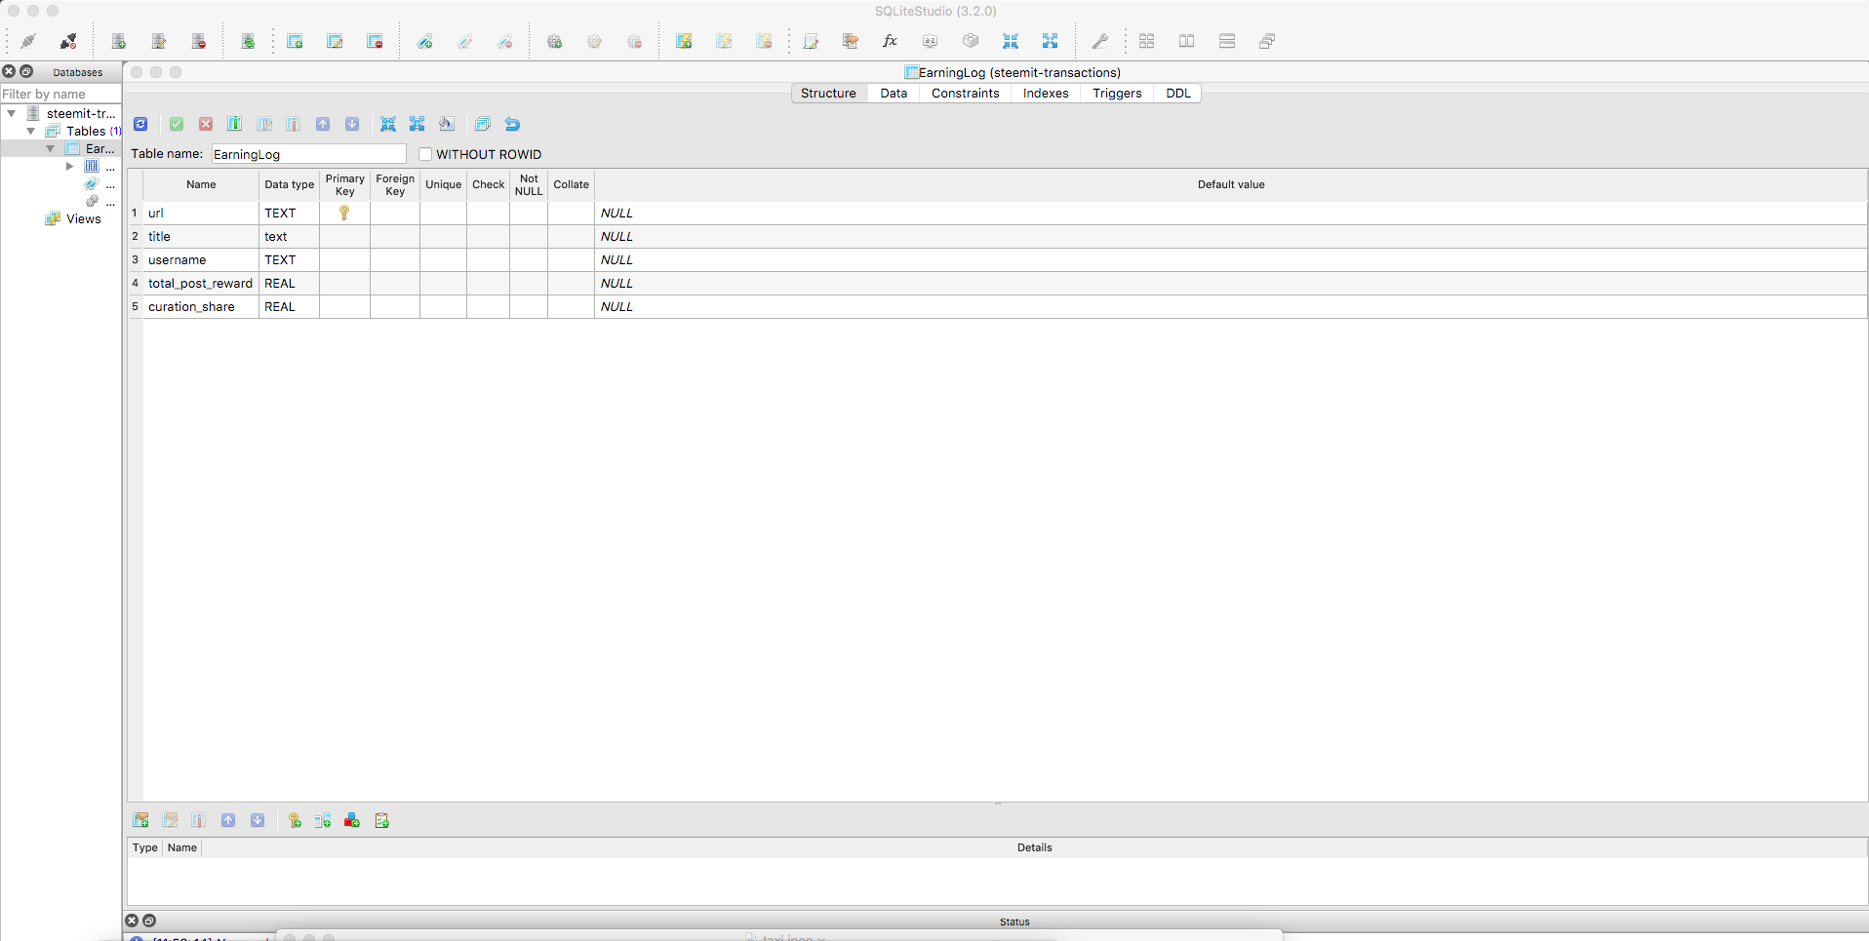Focus Filter by name field
This screenshot has width=1869, height=941.
pyautogui.click(x=60, y=94)
